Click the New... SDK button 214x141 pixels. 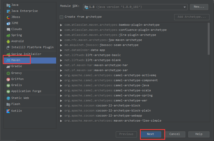click(199, 7)
